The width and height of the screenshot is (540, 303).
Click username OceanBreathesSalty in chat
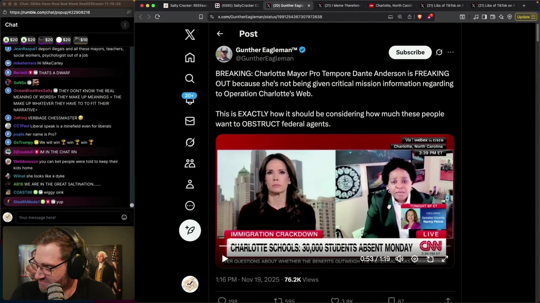click(33, 90)
